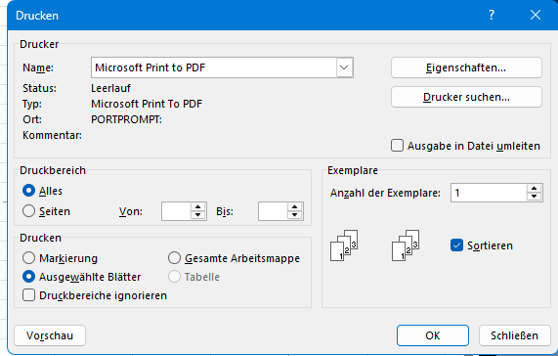Increase the Bis page value

click(295, 207)
